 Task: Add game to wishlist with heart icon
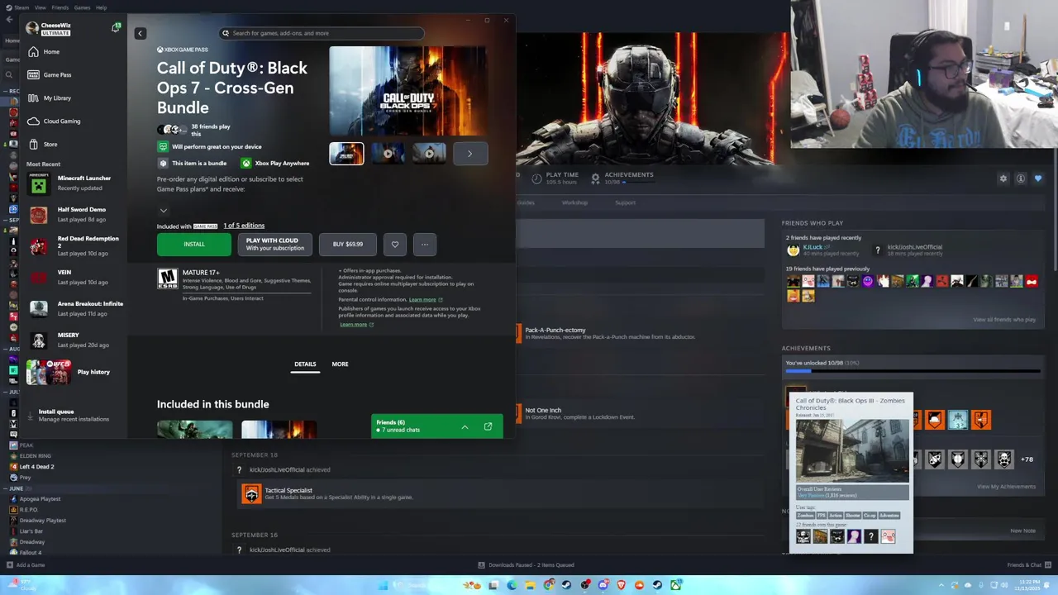395,244
